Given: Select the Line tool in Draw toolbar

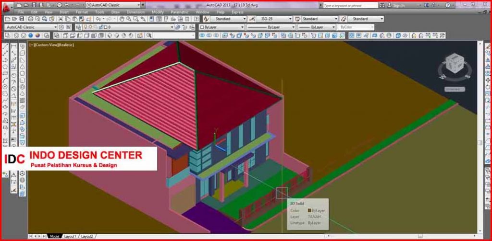Looking at the screenshot, I should 5,46.
